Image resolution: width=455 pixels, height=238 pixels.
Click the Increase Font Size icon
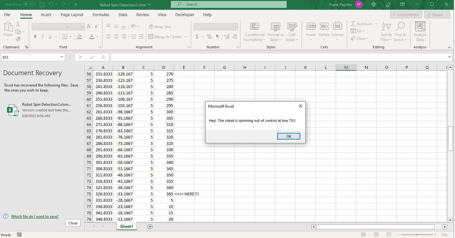coord(89,27)
